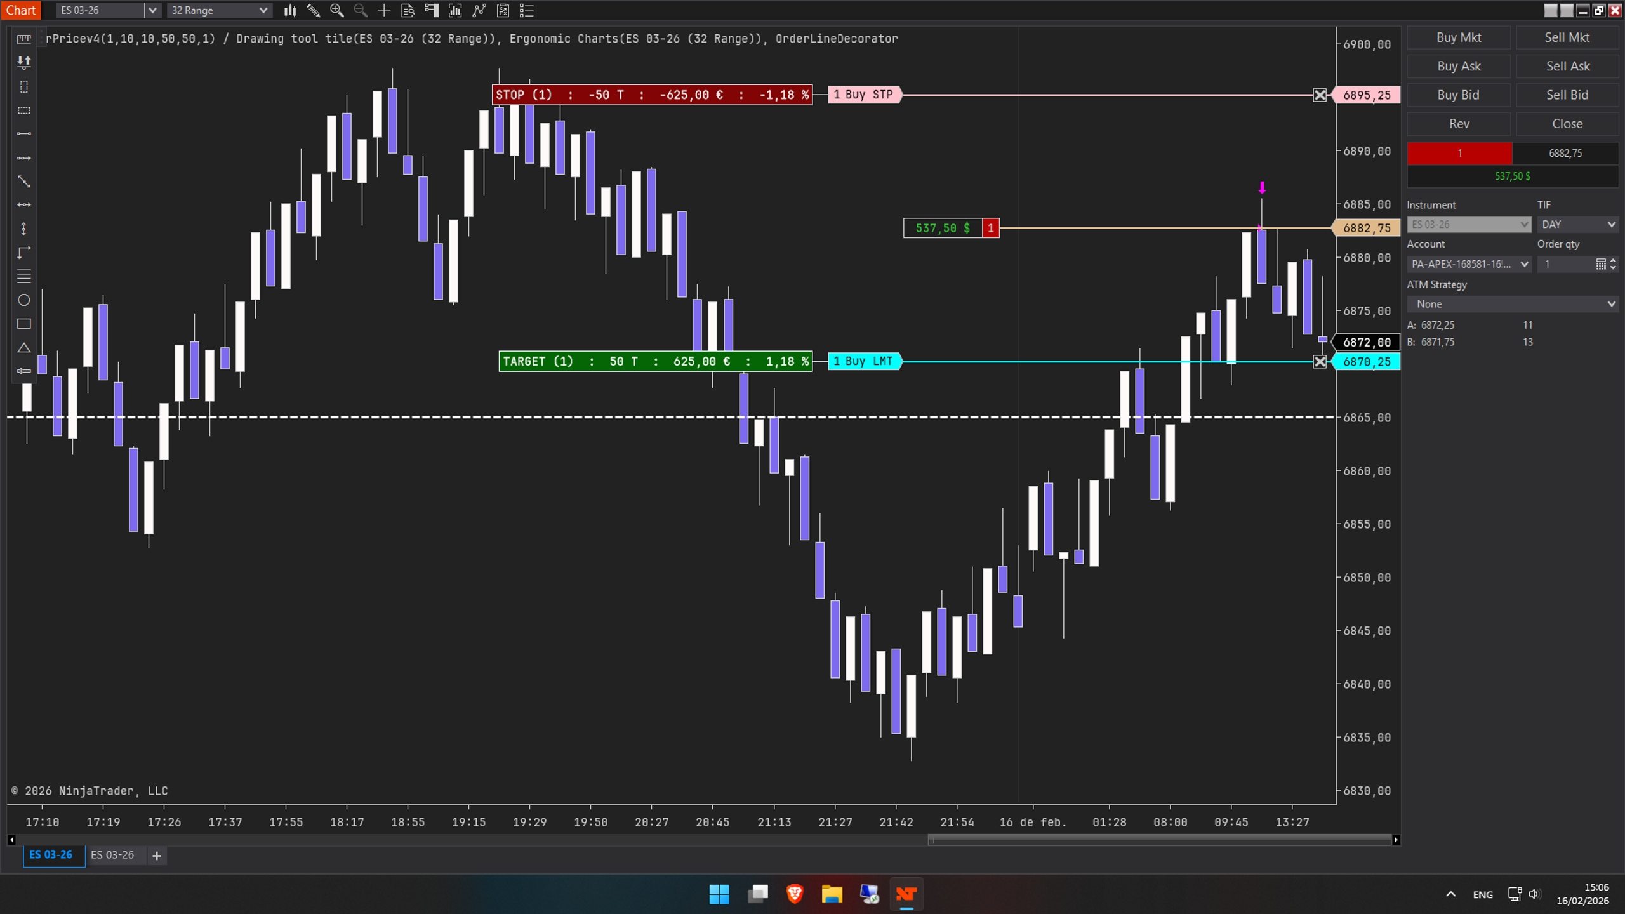The image size is (1625, 914).
Task: Select the diagonal extended line tool
Action: [x=24, y=182]
